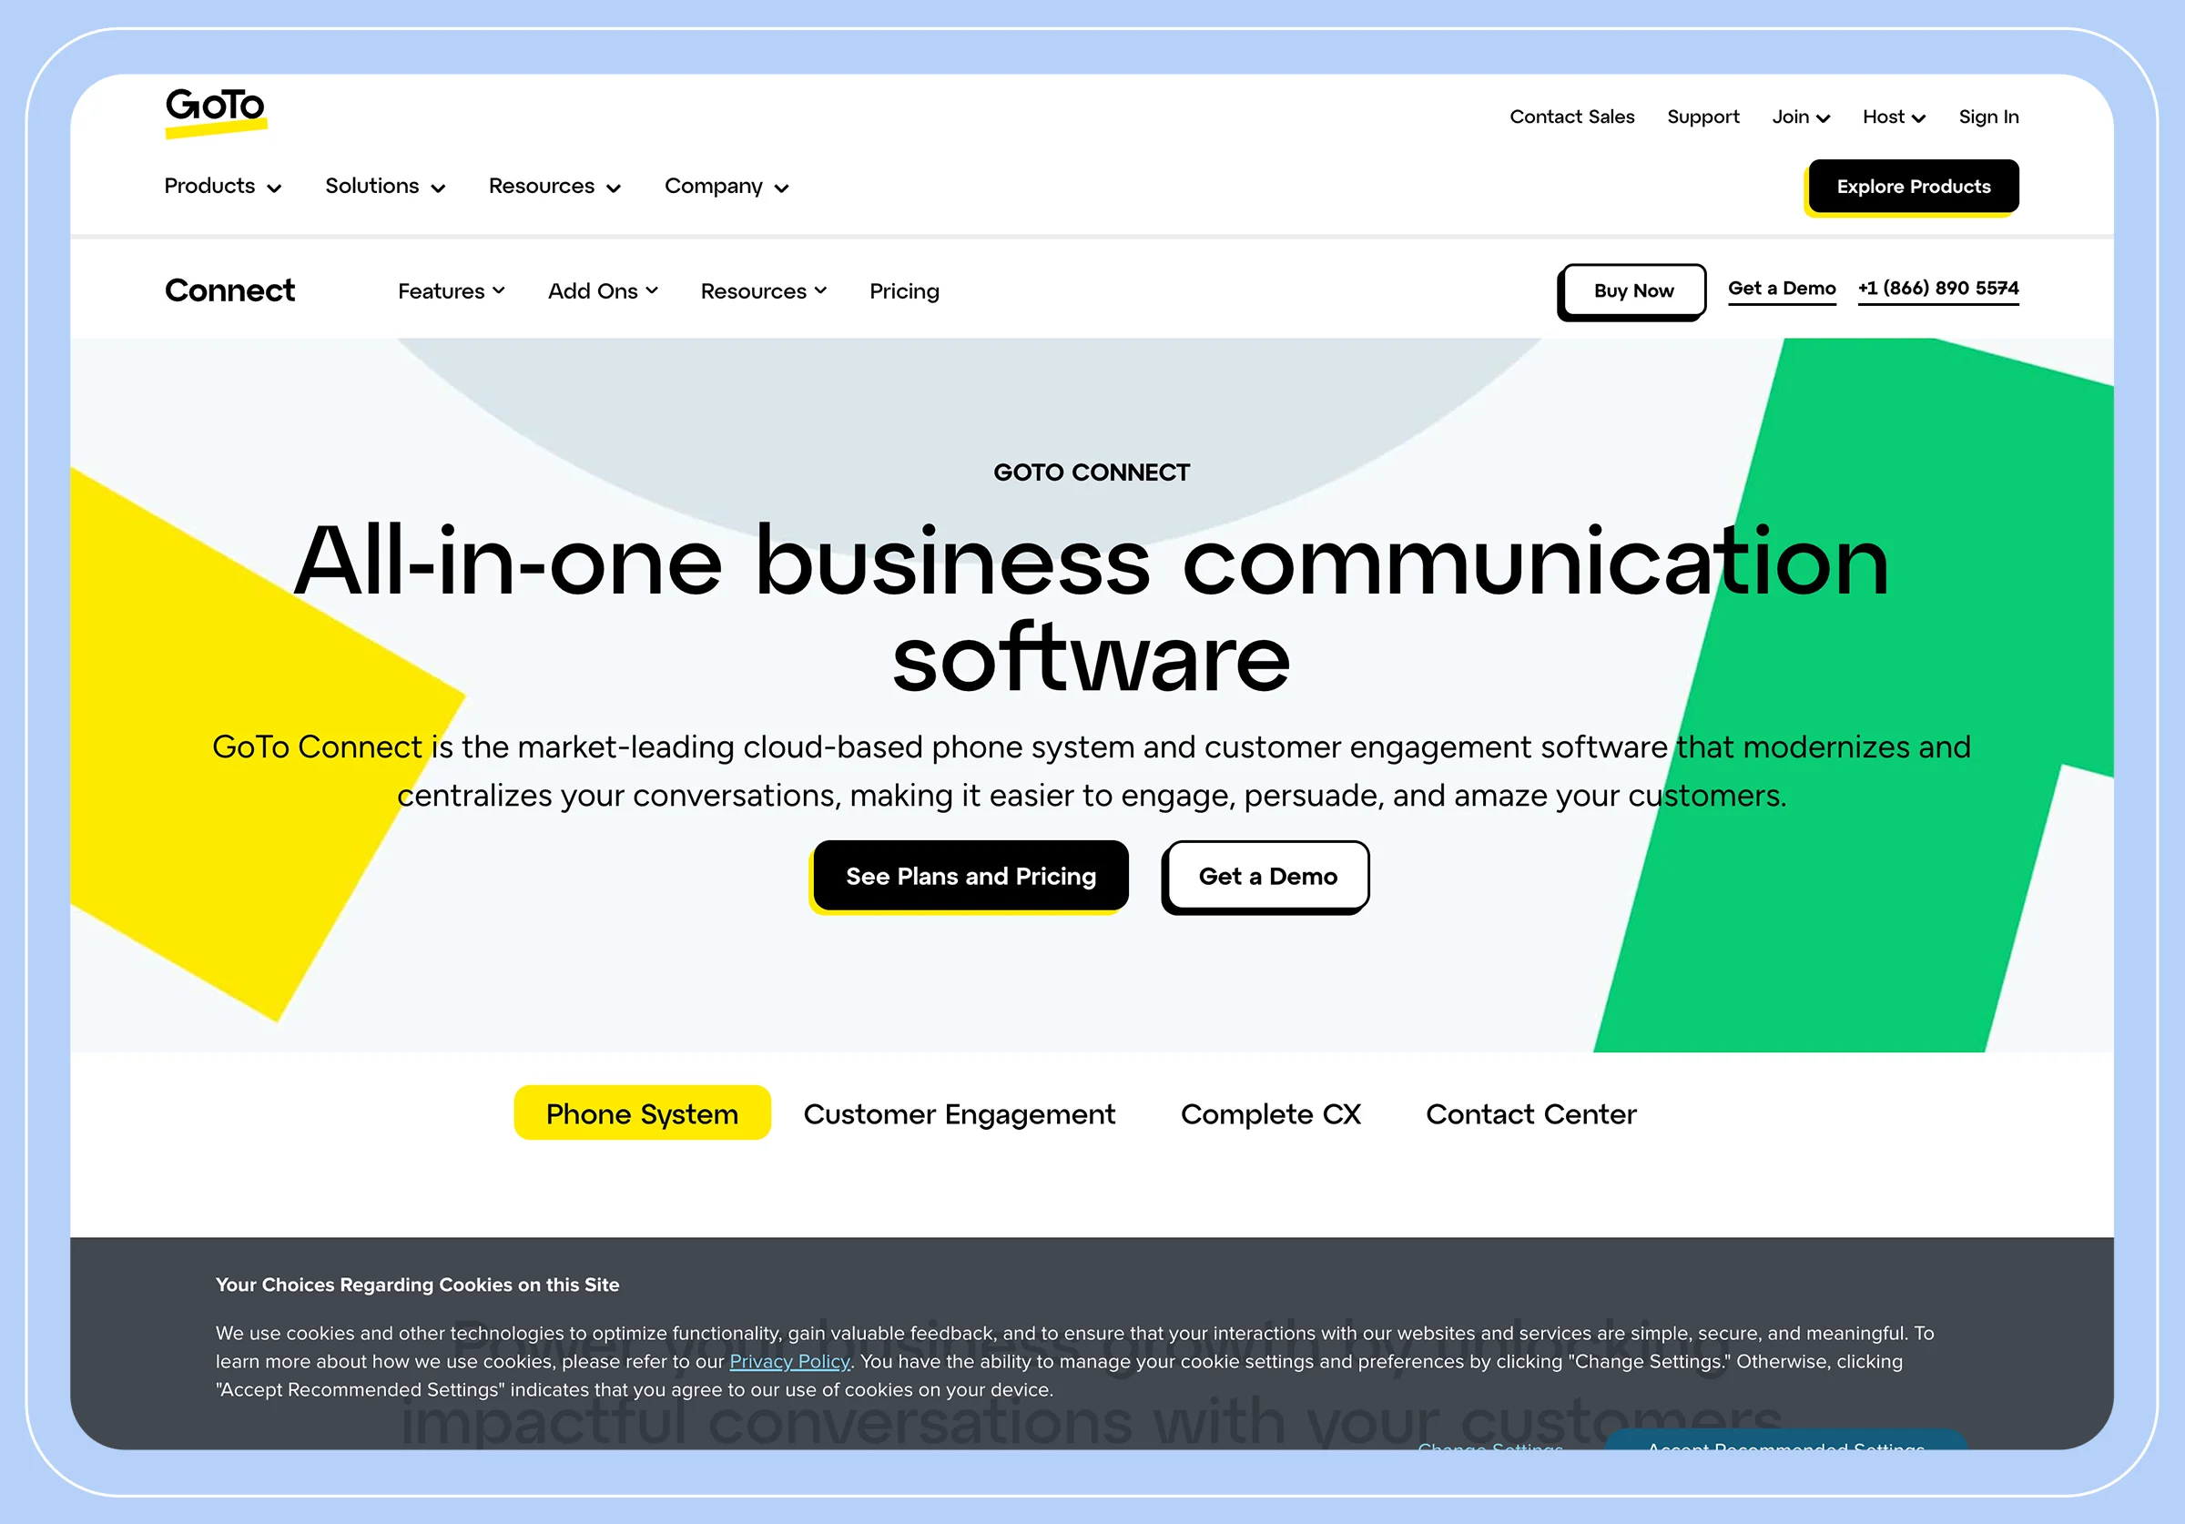Click the Buy Now button
This screenshot has width=2185, height=1524.
coord(1632,290)
